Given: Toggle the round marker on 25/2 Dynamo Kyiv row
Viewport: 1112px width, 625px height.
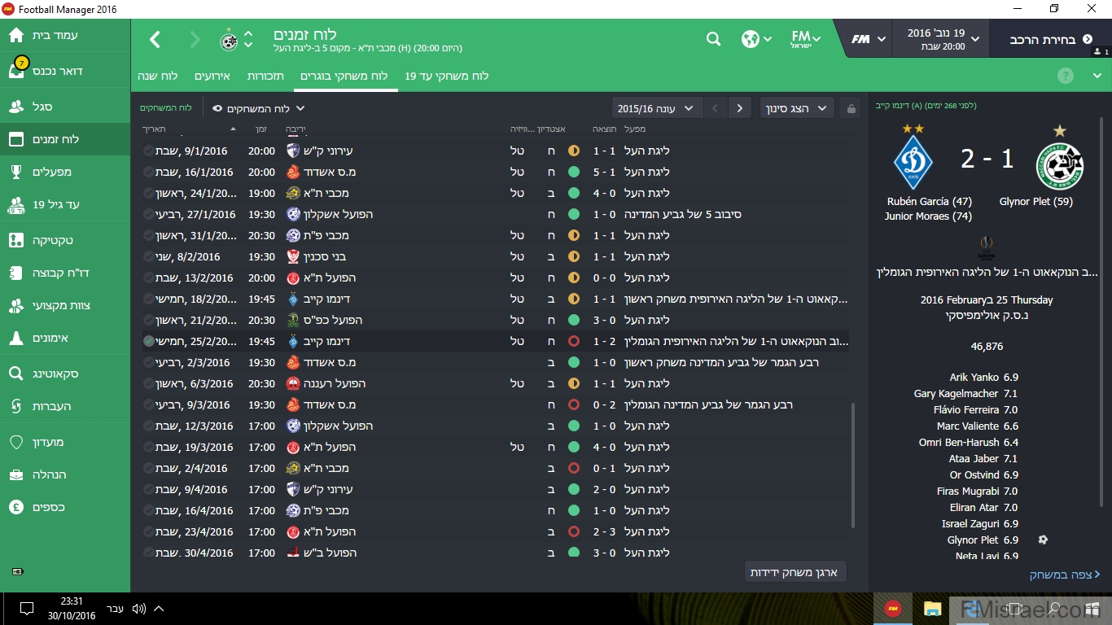Looking at the screenshot, I should 148,341.
